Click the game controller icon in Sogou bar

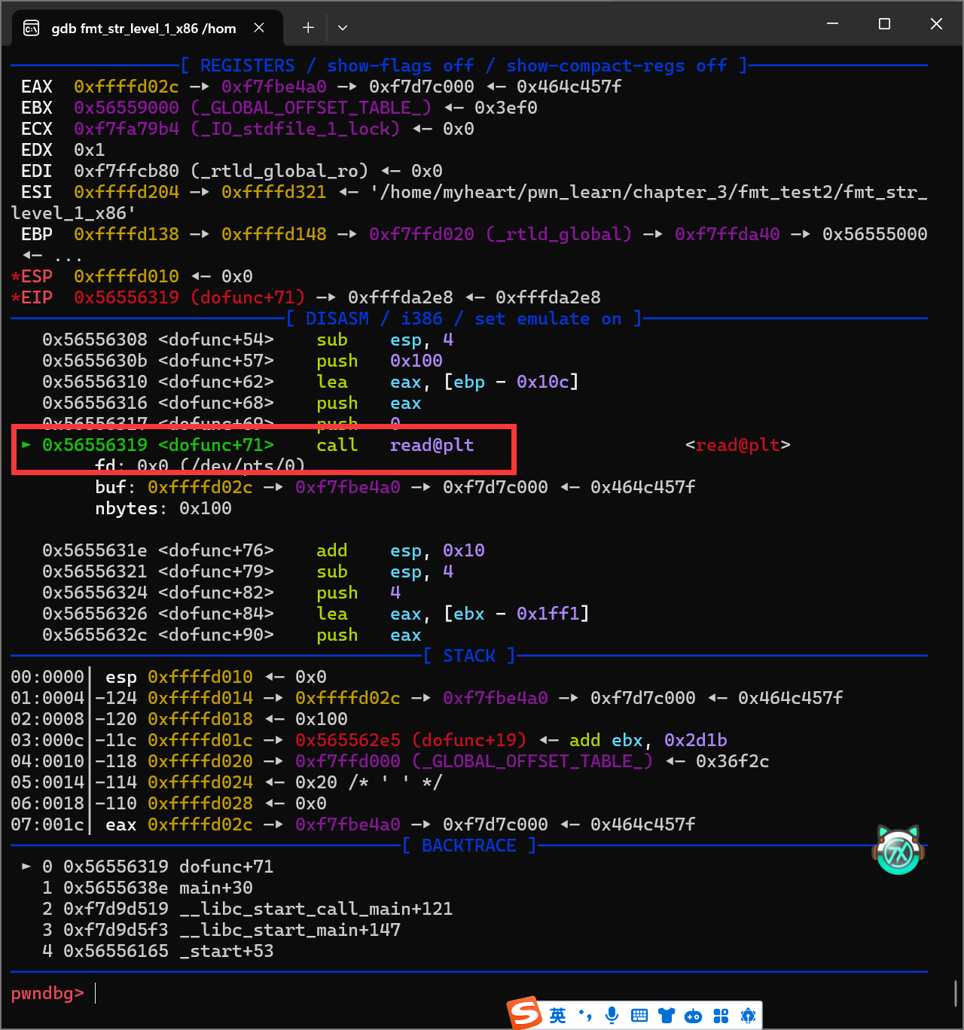(x=693, y=1016)
